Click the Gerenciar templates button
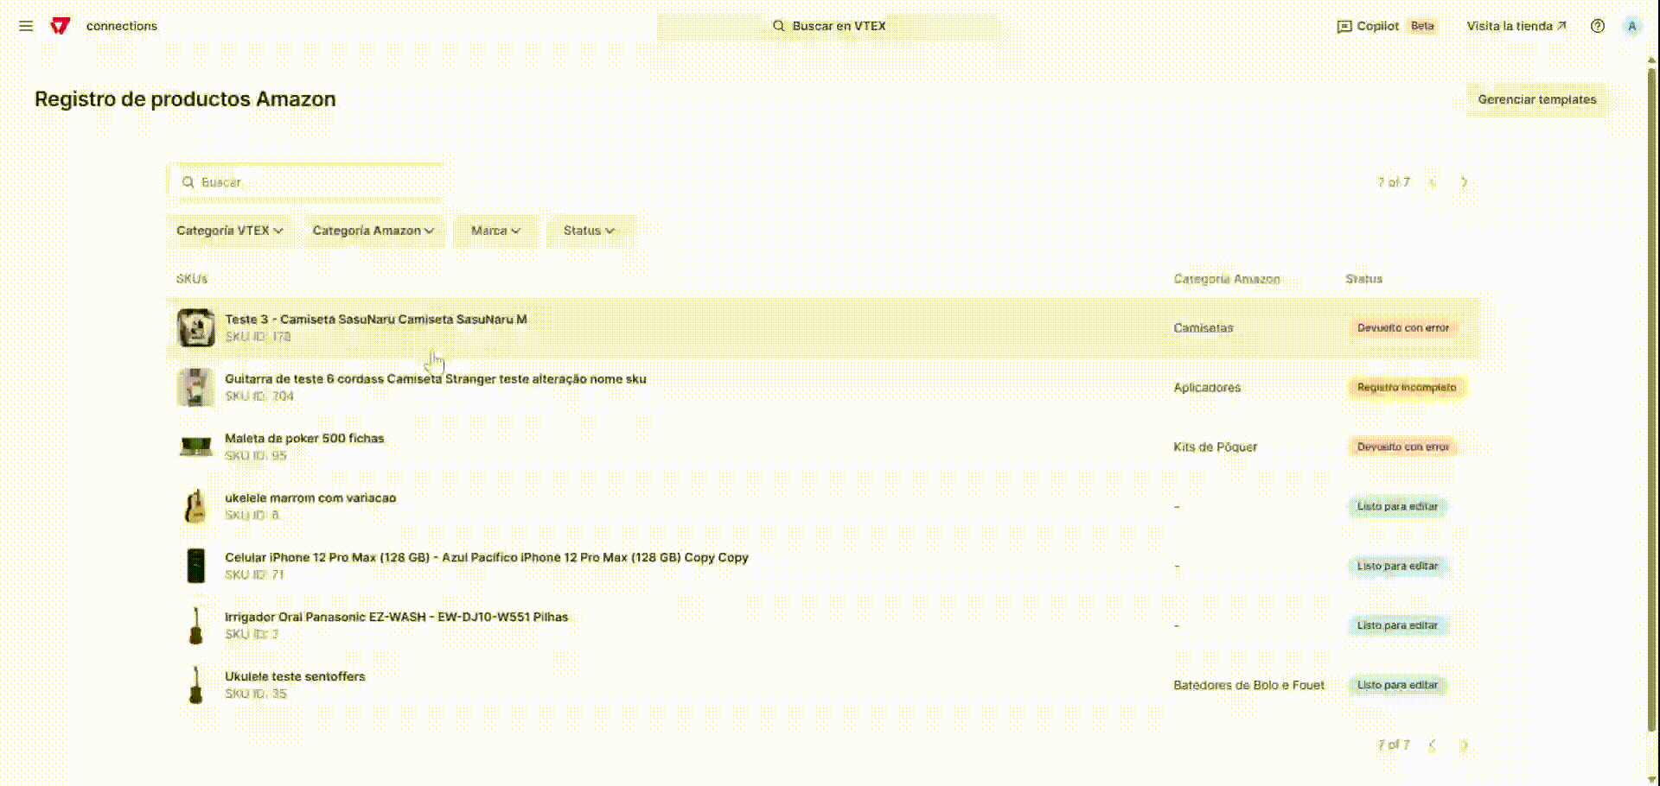The image size is (1660, 786). tap(1536, 99)
